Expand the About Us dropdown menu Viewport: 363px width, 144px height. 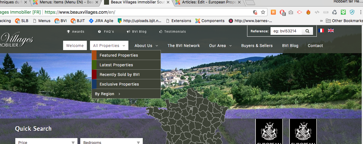pos(146,46)
